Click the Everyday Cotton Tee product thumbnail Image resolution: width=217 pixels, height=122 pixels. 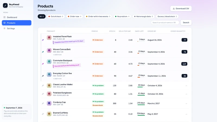pos(49,74)
